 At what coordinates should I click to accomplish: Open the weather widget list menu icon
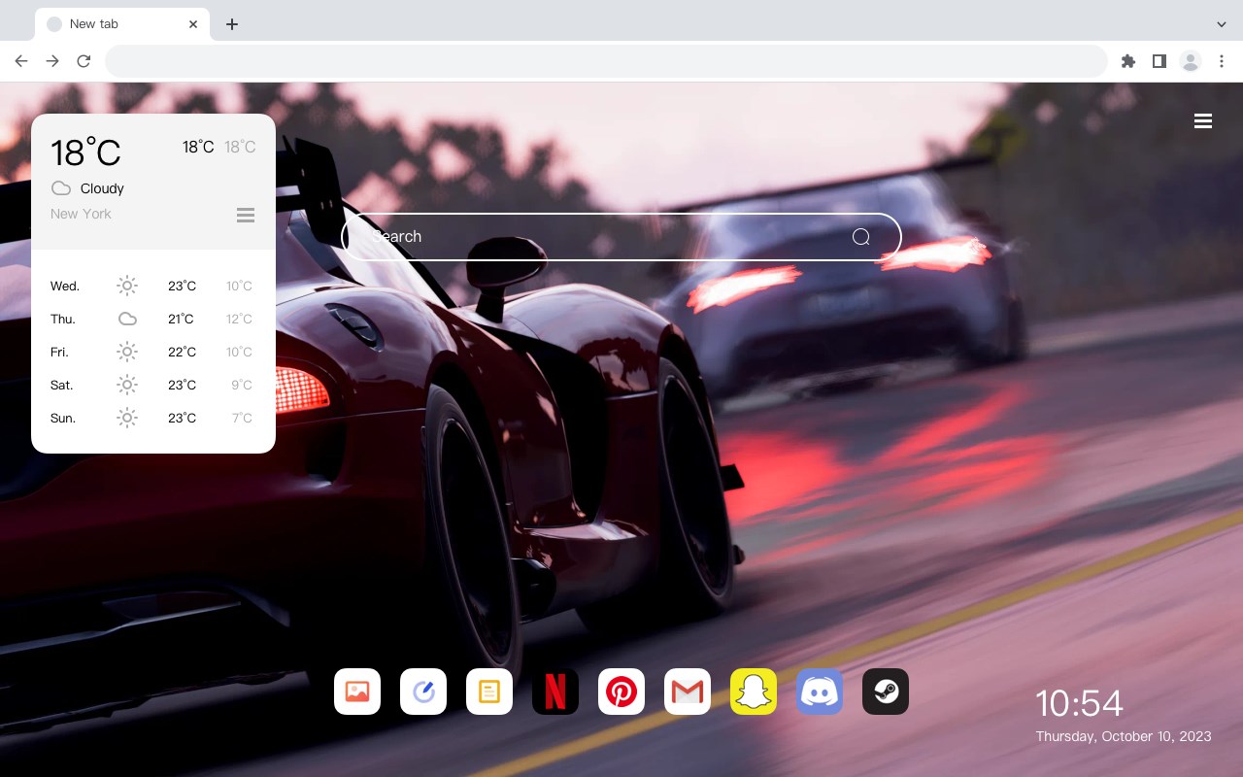pyautogui.click(x=246, y=215)
